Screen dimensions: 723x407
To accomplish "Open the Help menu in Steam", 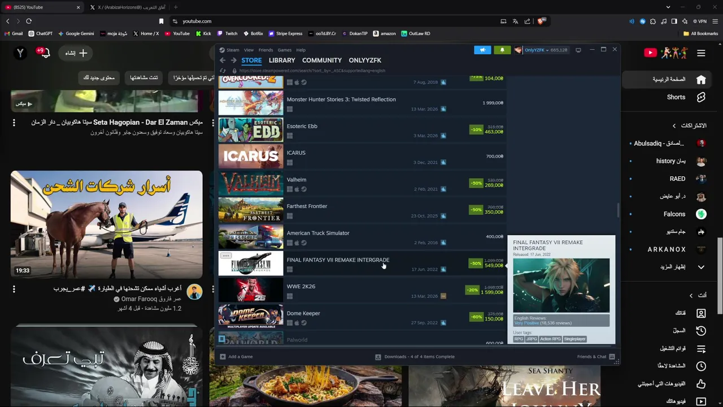I will point(300,50).
